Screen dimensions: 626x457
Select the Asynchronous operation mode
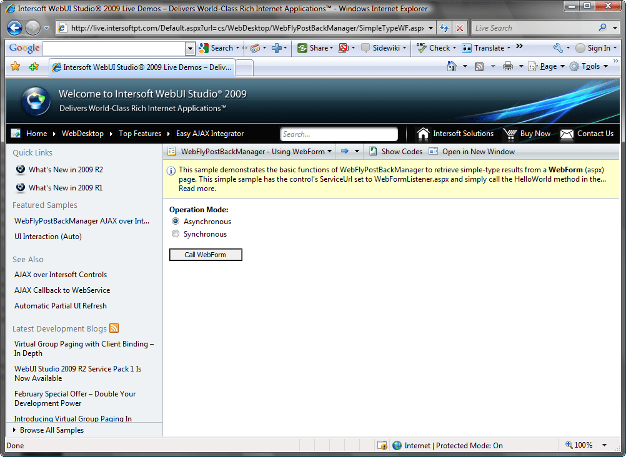pos(176,221)
